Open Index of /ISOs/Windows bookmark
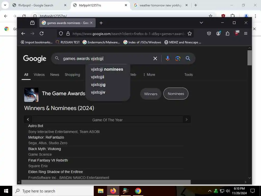 [x=142, y=42]
